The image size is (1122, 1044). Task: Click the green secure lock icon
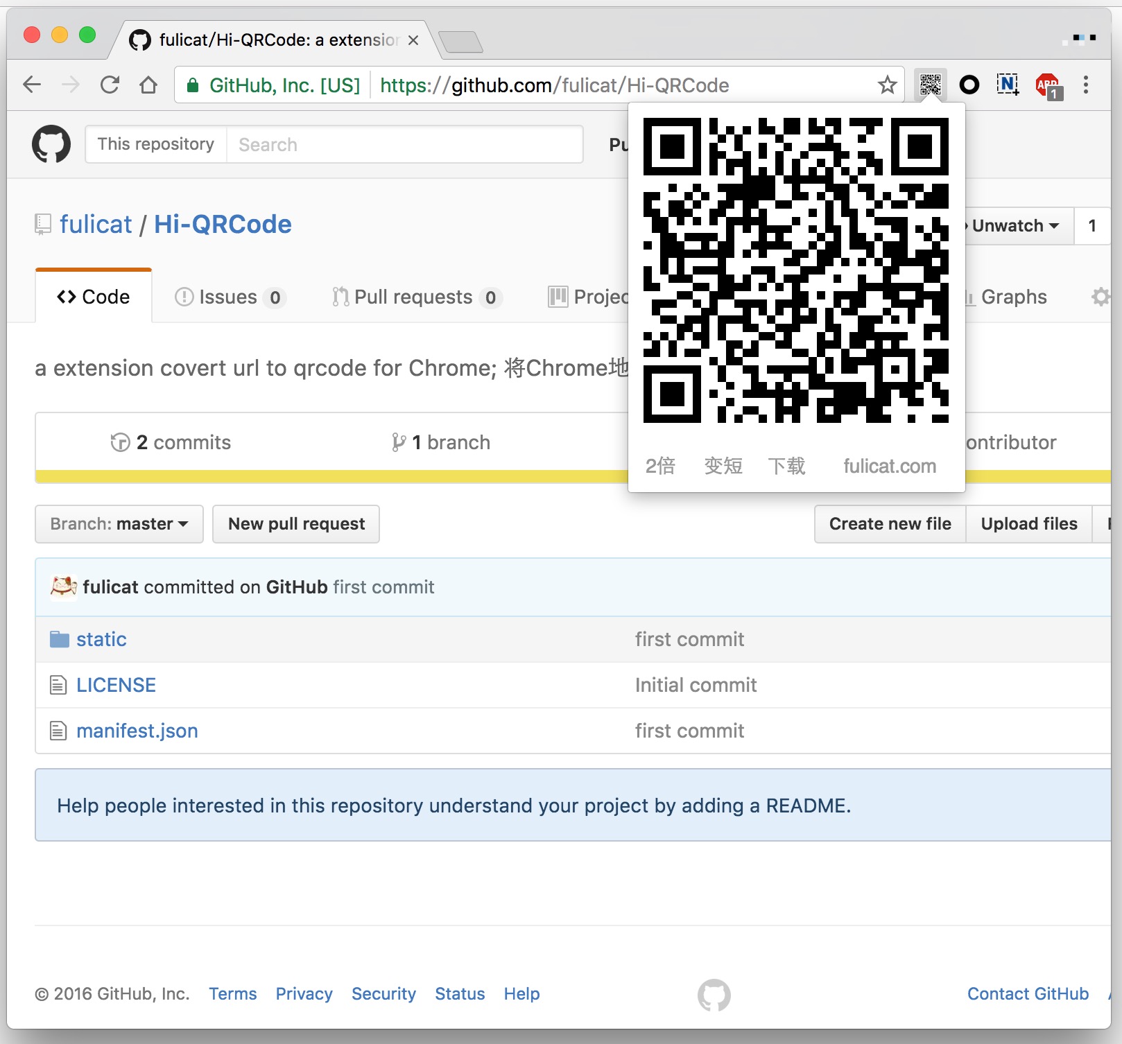tap(193, 85)
